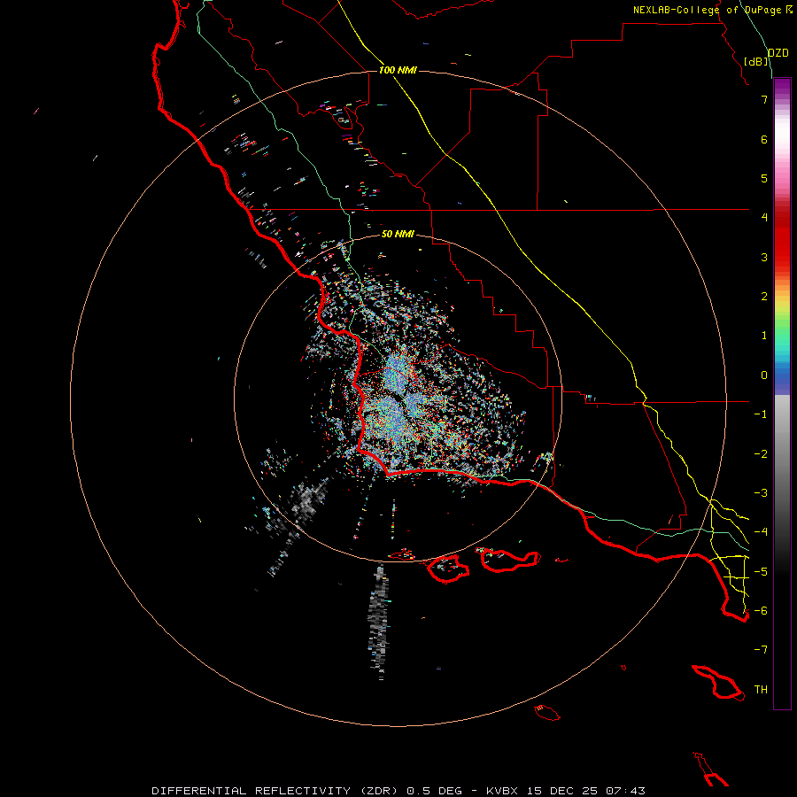Click the 4 value on the color scale

(764, 218)
